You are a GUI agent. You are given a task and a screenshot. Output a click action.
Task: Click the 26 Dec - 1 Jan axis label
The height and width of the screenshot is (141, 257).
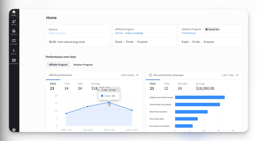click(x=66, y=130)
